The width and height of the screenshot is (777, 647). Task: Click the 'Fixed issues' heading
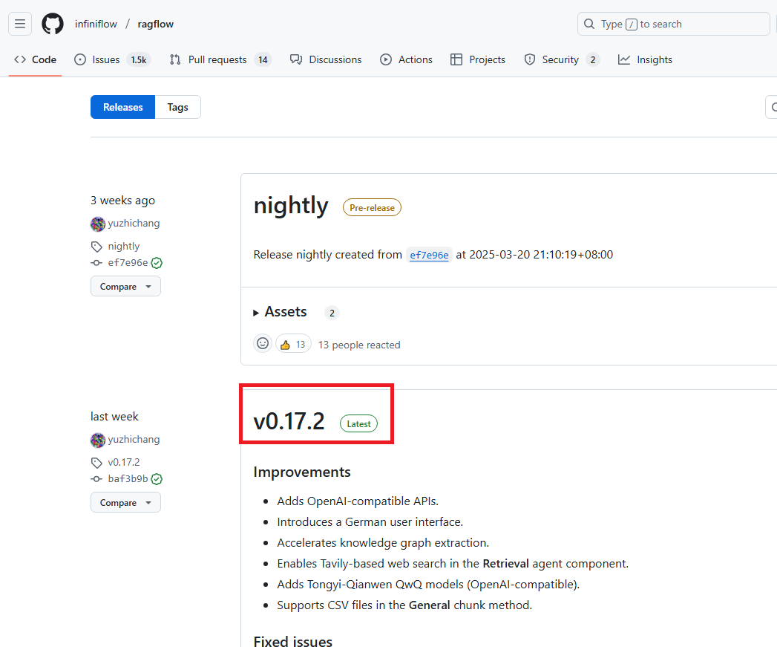point(293,641)
